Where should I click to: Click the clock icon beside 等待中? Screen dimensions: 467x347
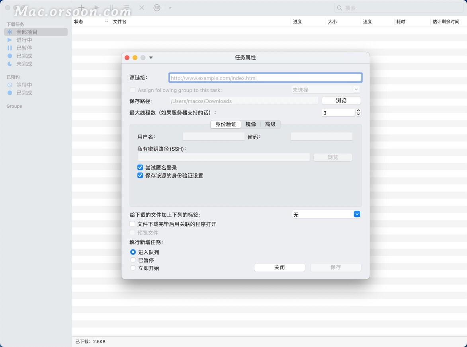(10, 85)
